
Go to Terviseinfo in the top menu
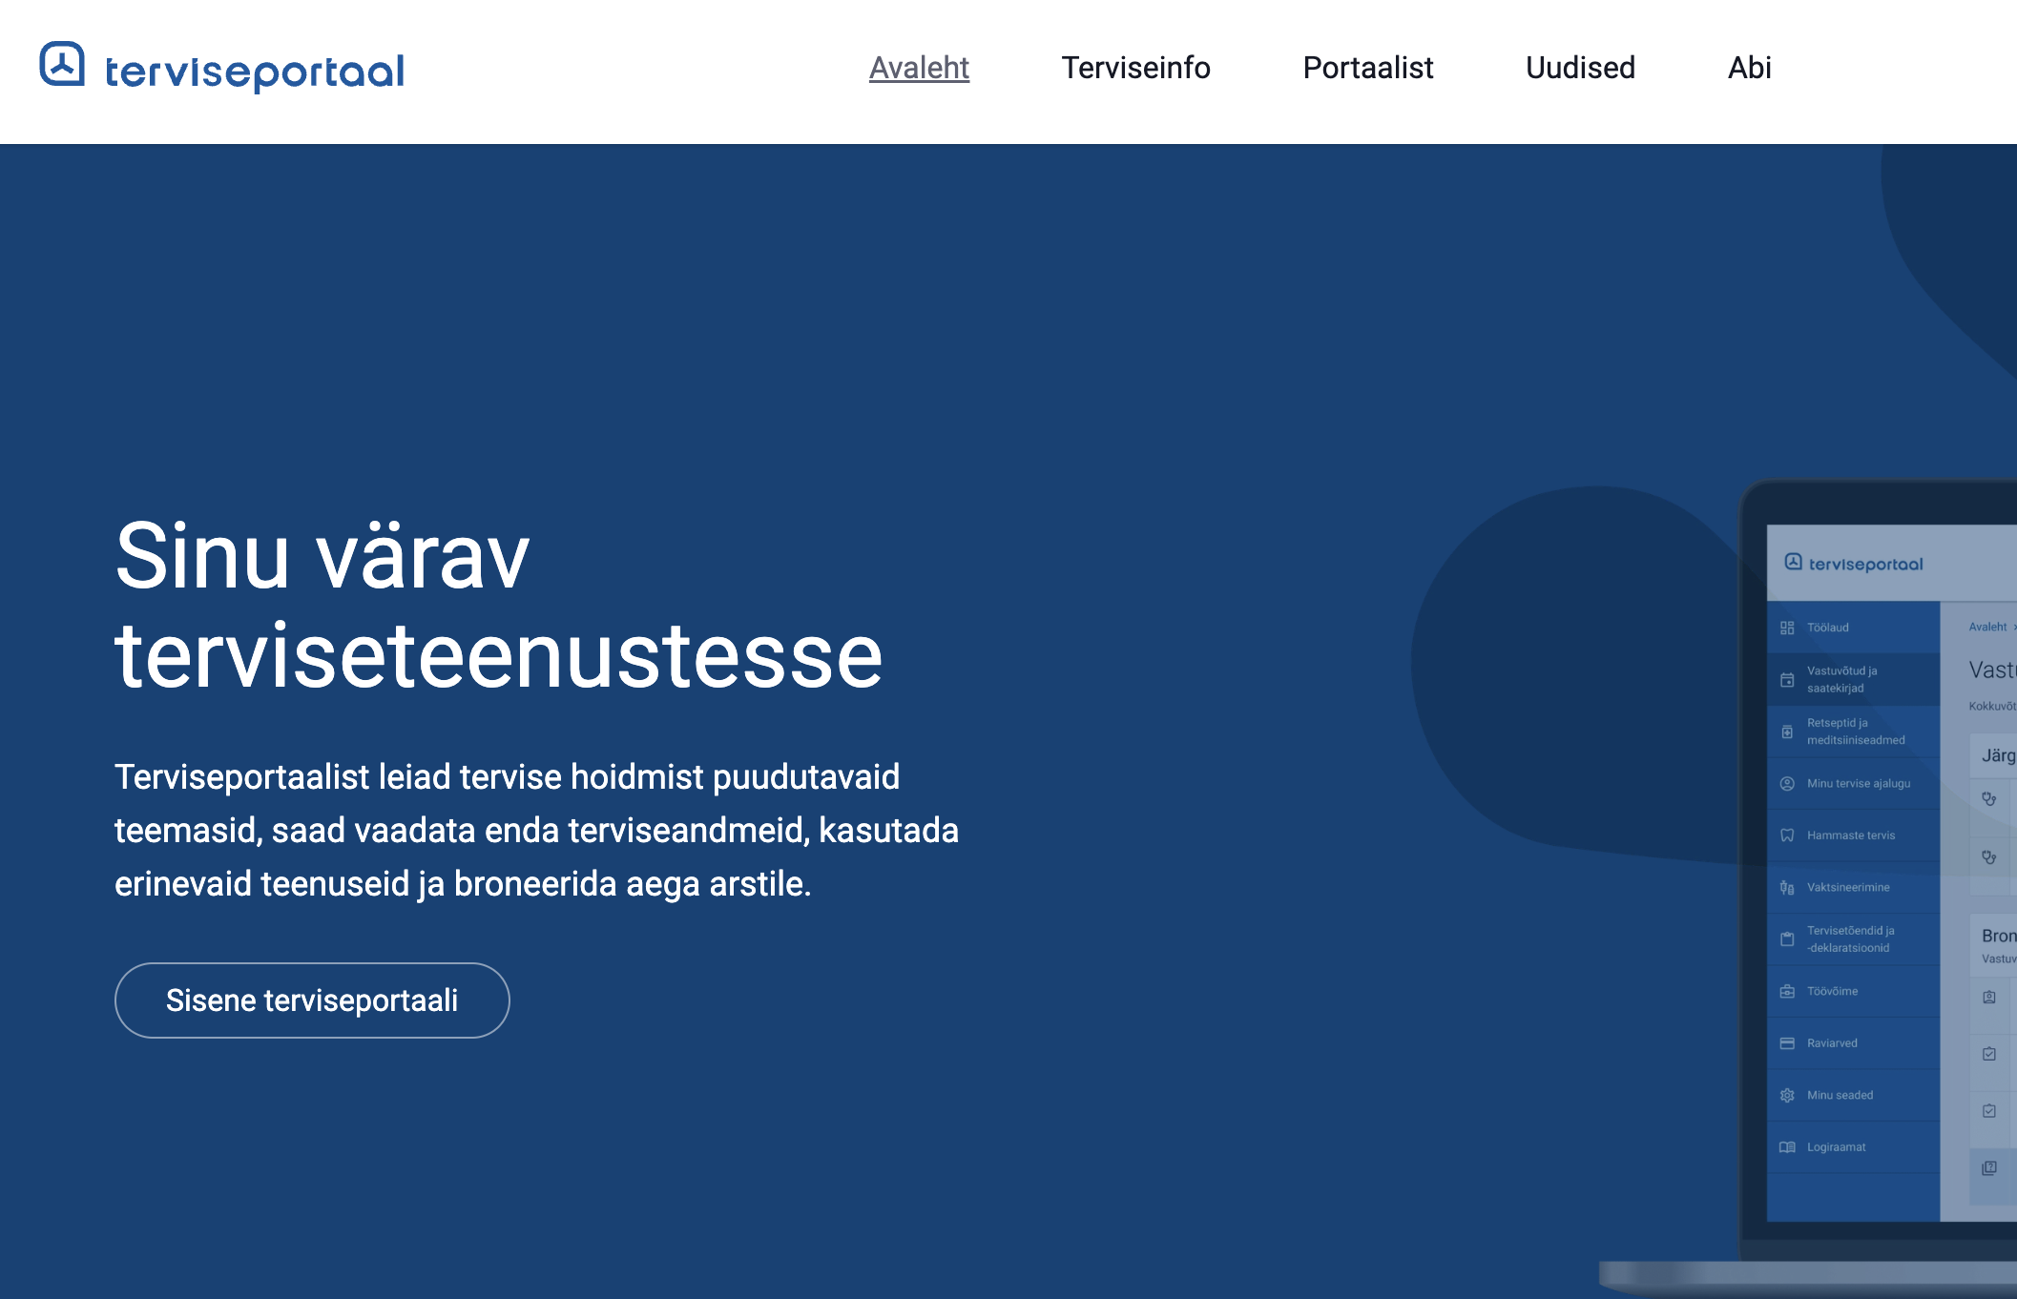(x=1135, y=68)
